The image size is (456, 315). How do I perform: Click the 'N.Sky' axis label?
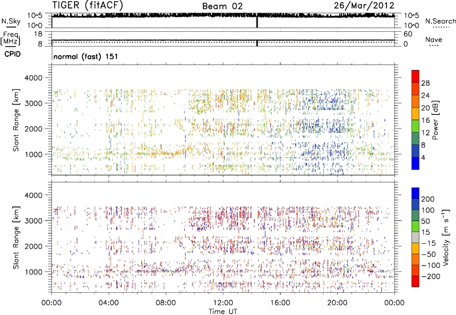11,21
